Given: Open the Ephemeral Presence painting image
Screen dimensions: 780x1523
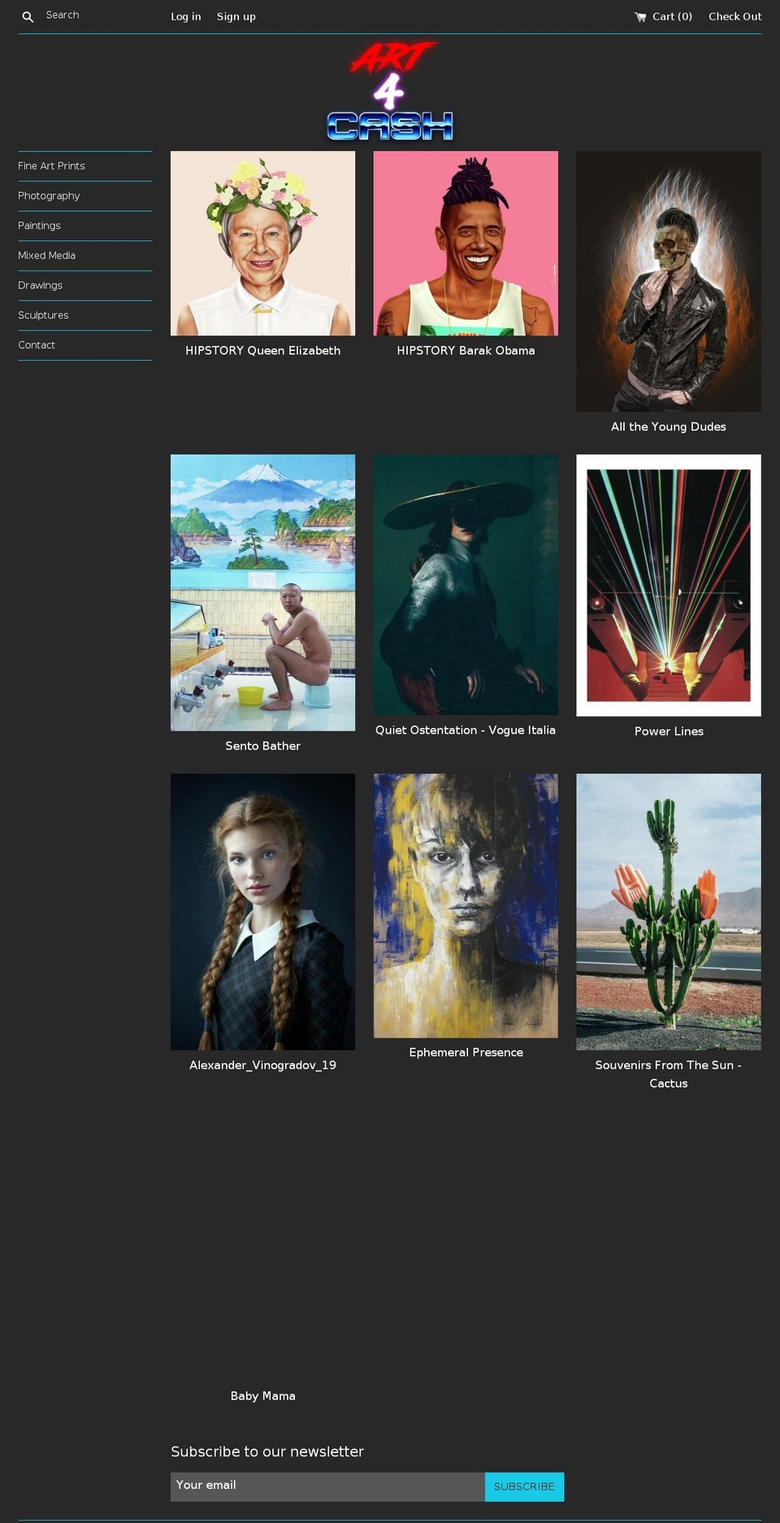Looking at the screenshot, I should click(x=466, y=905).
